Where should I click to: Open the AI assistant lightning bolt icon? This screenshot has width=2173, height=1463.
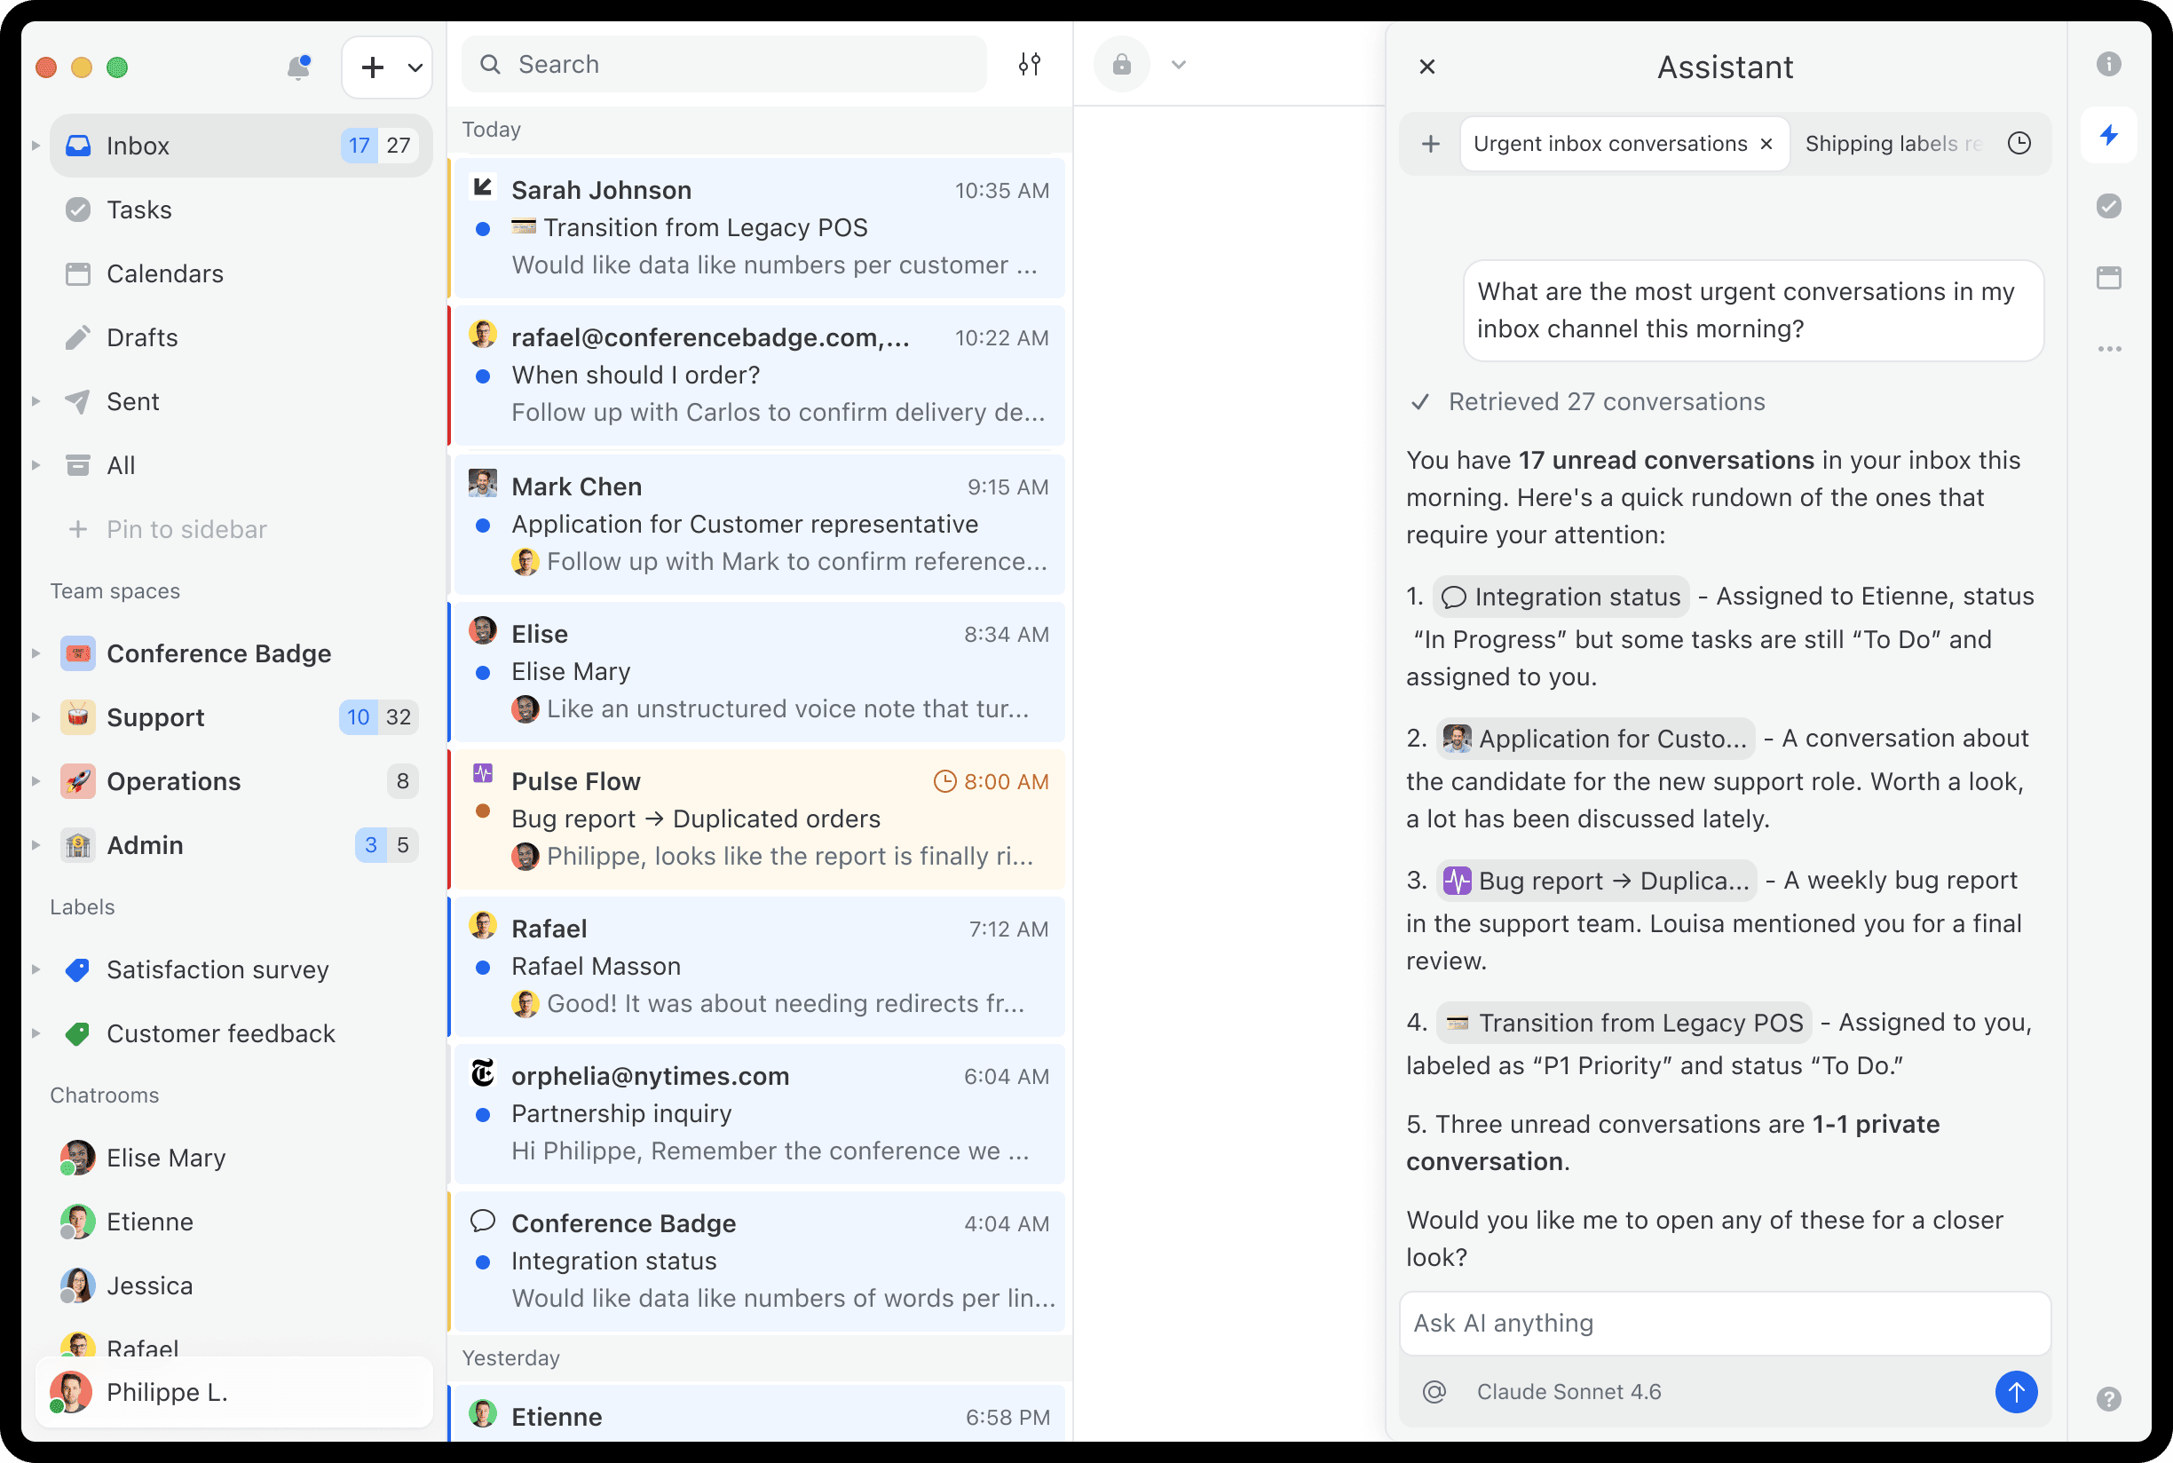2108,135
